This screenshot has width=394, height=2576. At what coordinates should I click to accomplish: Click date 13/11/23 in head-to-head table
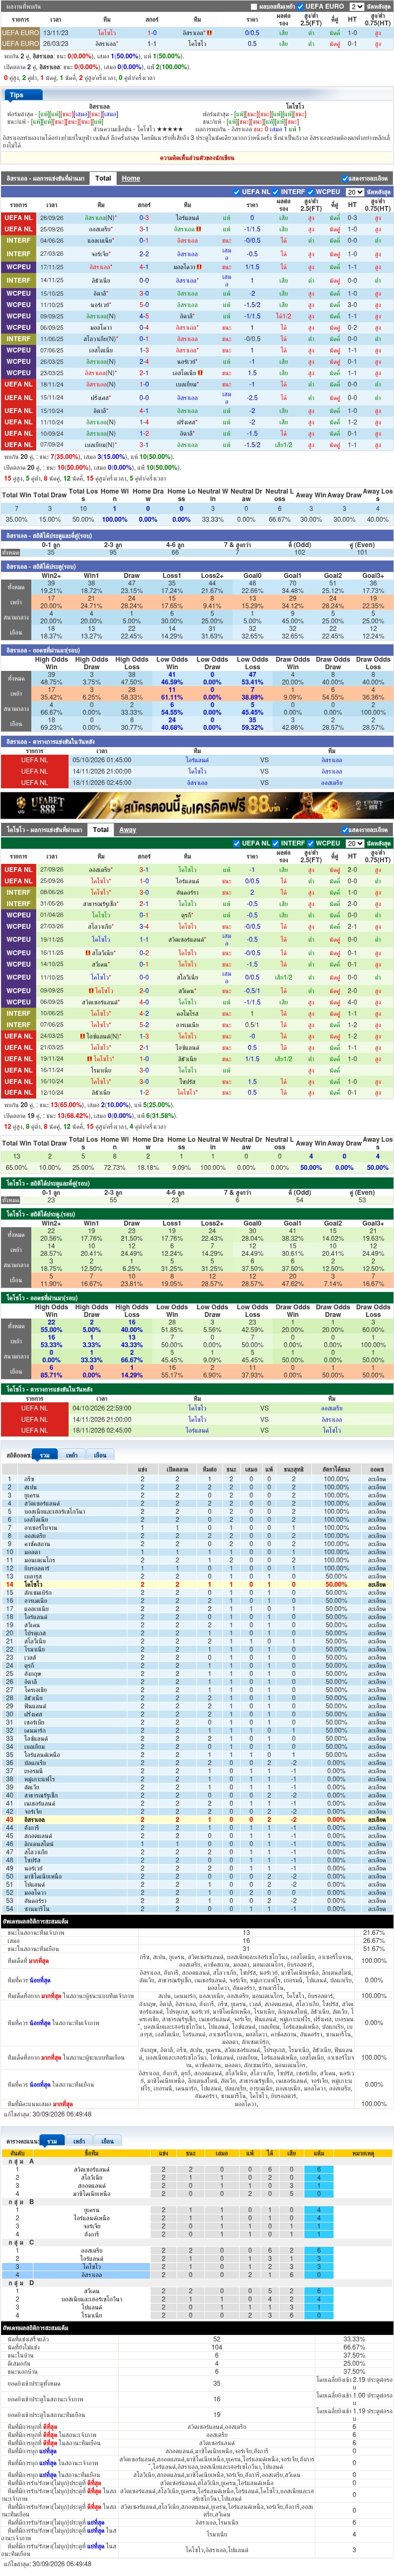[56, 33]
